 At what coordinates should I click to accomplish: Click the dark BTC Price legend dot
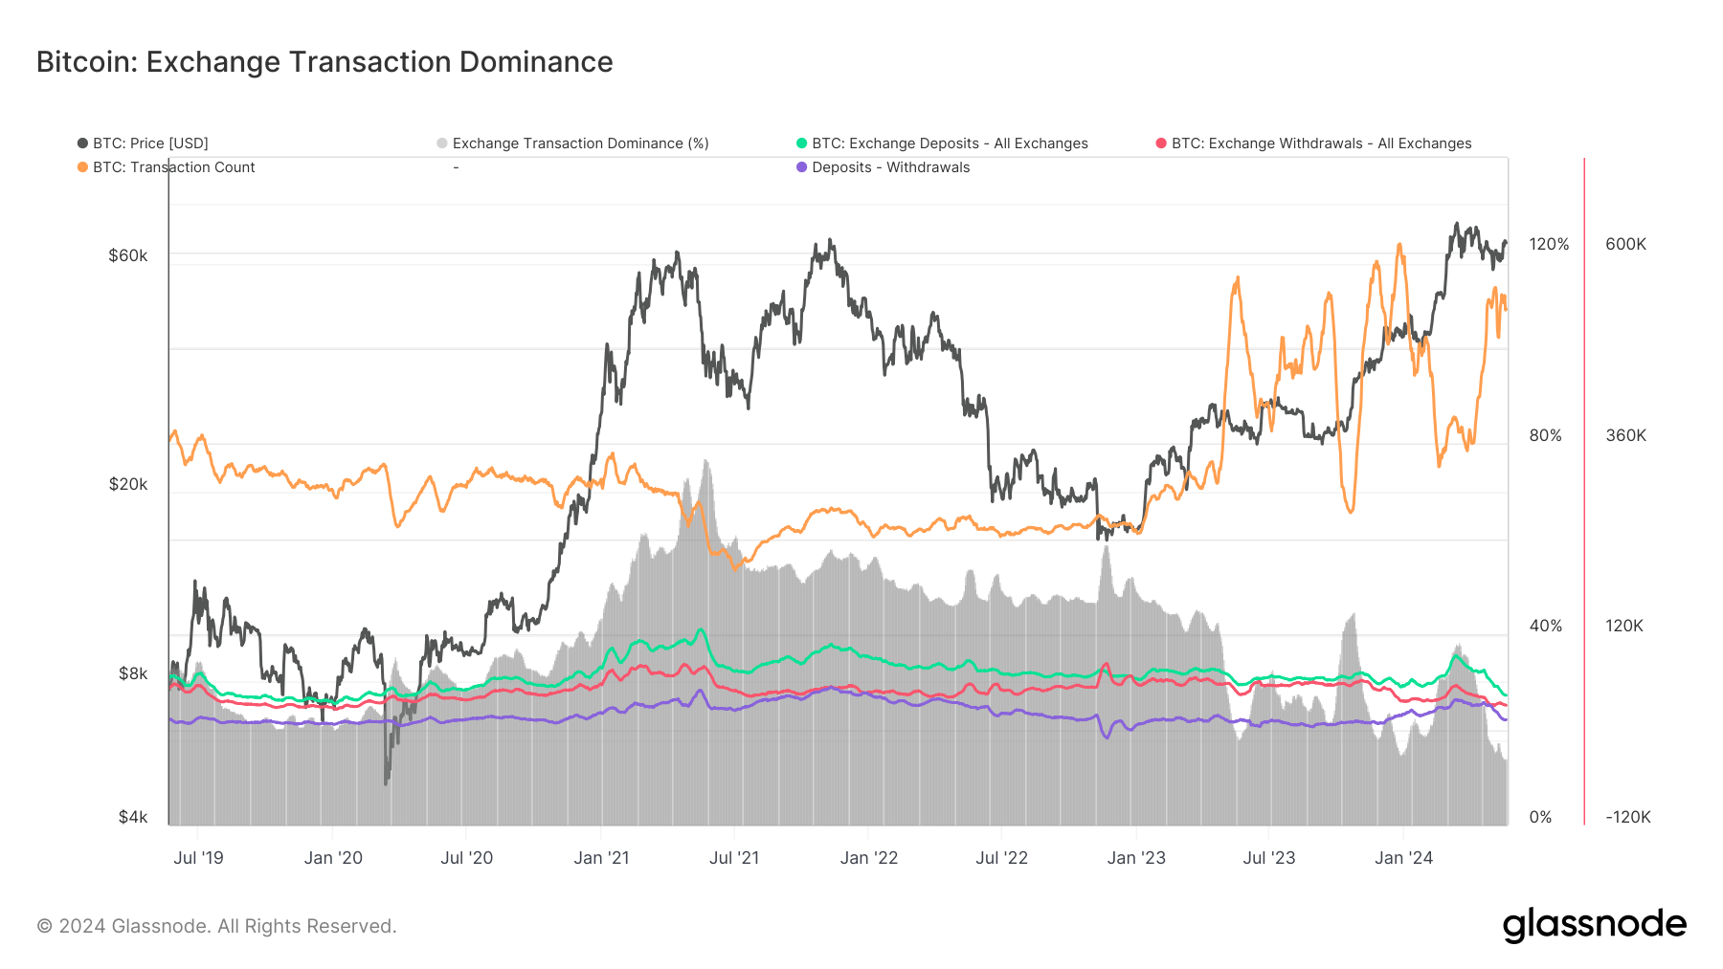pyautogui.click(x=82, y=143)
